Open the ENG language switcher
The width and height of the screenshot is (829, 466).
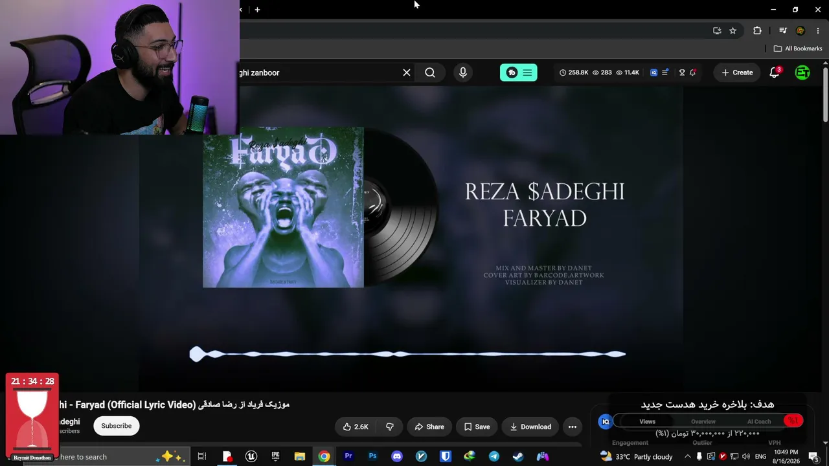click(x=760, y=456)
